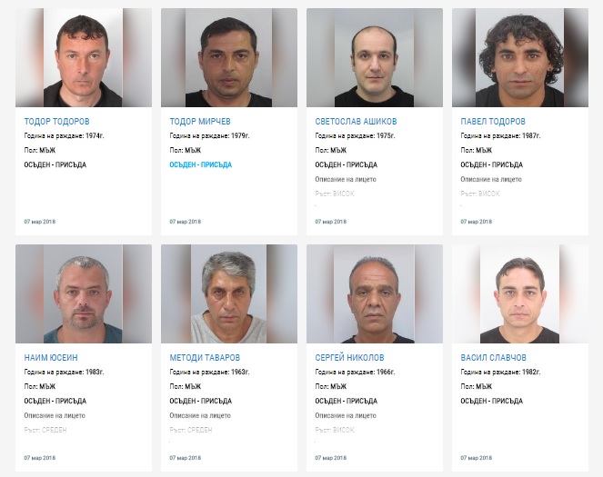603x477 pixels.
Task: Open the НАИМ ЮСЕИН name link
Action: (51, 358)
